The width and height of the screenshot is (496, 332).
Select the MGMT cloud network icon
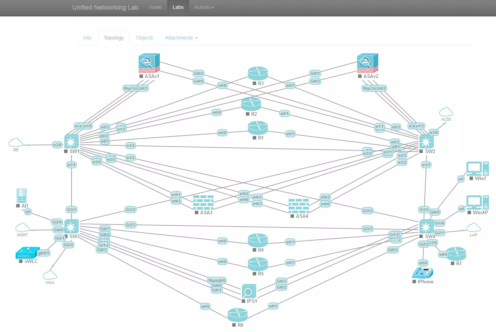click(x=22, y=228)
